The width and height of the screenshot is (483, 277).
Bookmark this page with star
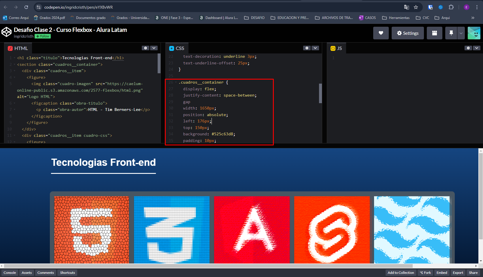[x=416, y=7]
